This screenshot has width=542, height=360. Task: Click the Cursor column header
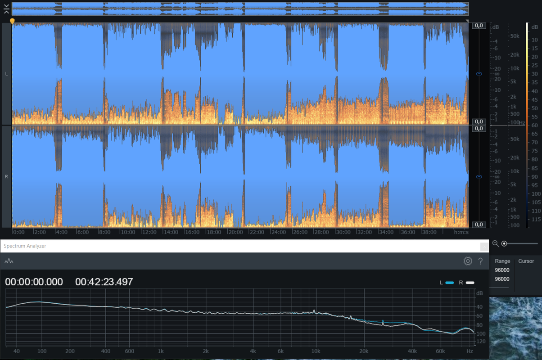[526, 261]
